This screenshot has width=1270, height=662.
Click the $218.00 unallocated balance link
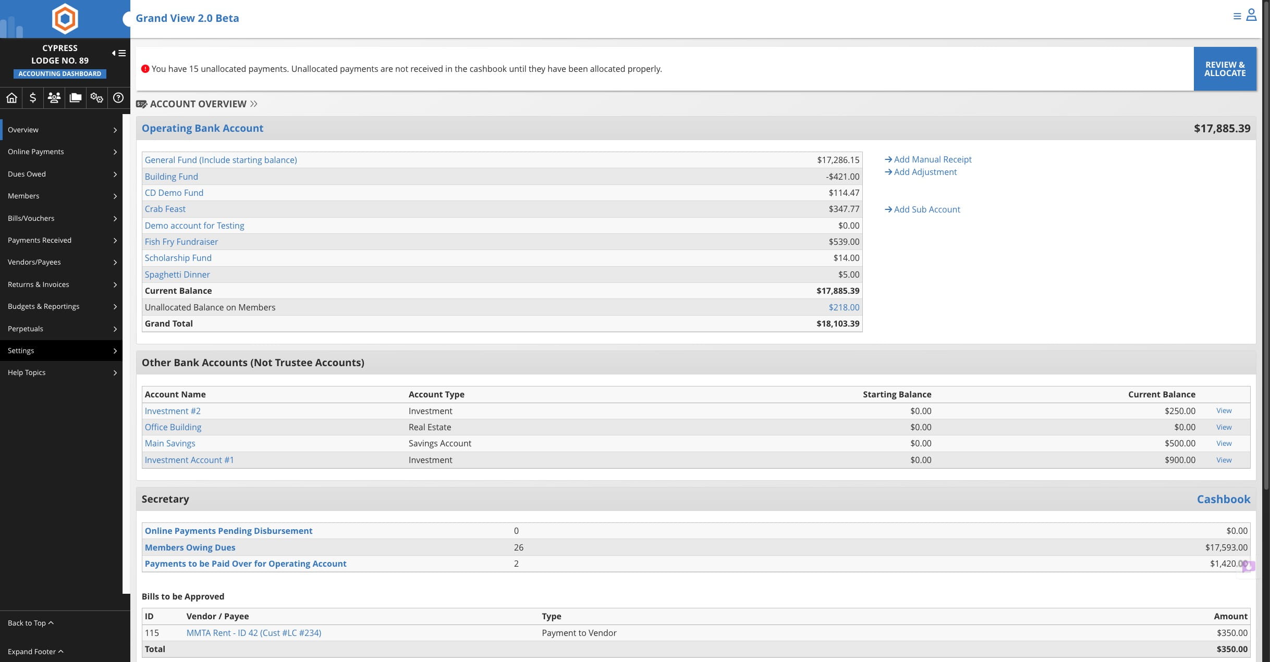pos(844,307)
